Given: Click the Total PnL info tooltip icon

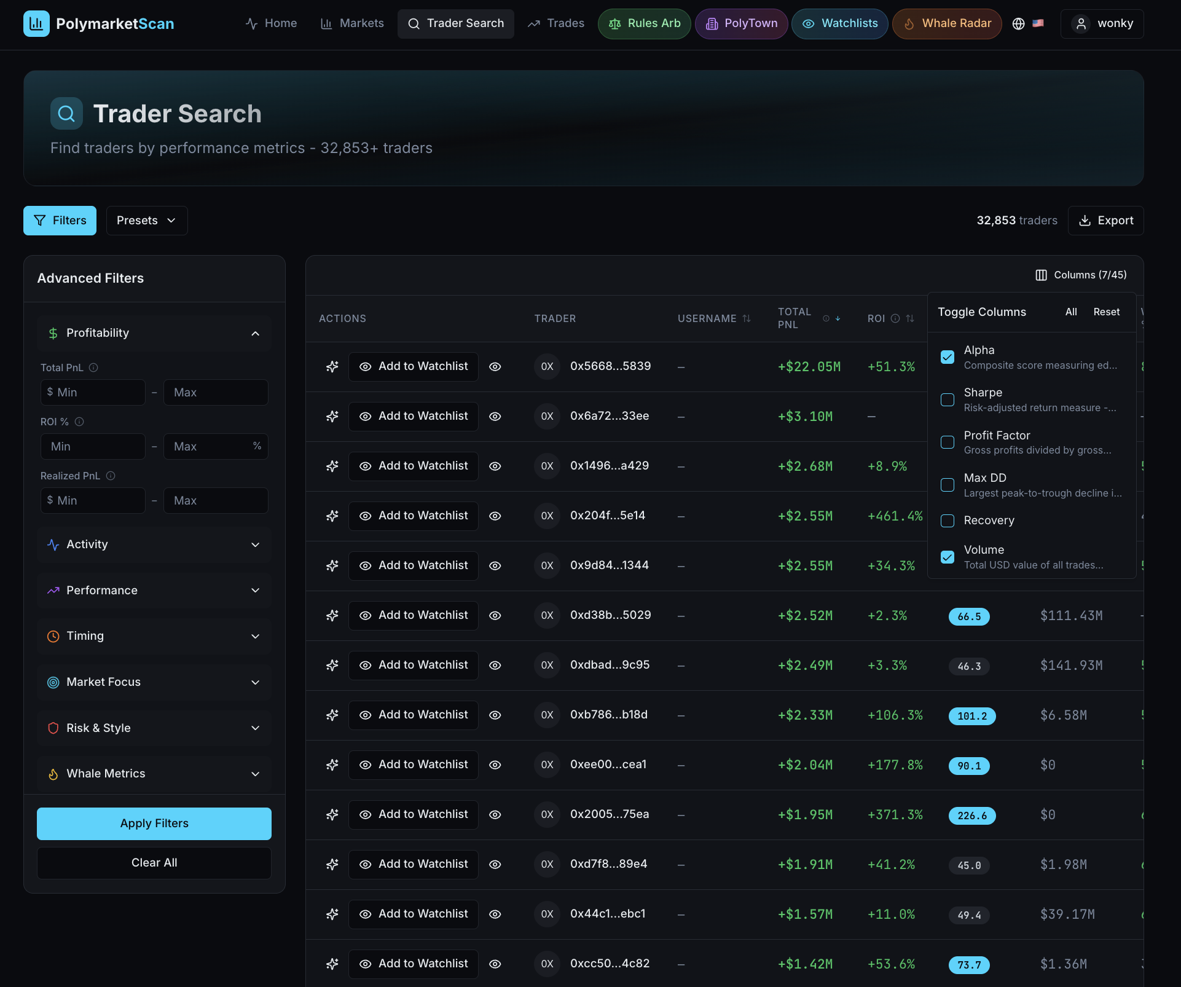Looking at the screenshot, I should 93,368.
